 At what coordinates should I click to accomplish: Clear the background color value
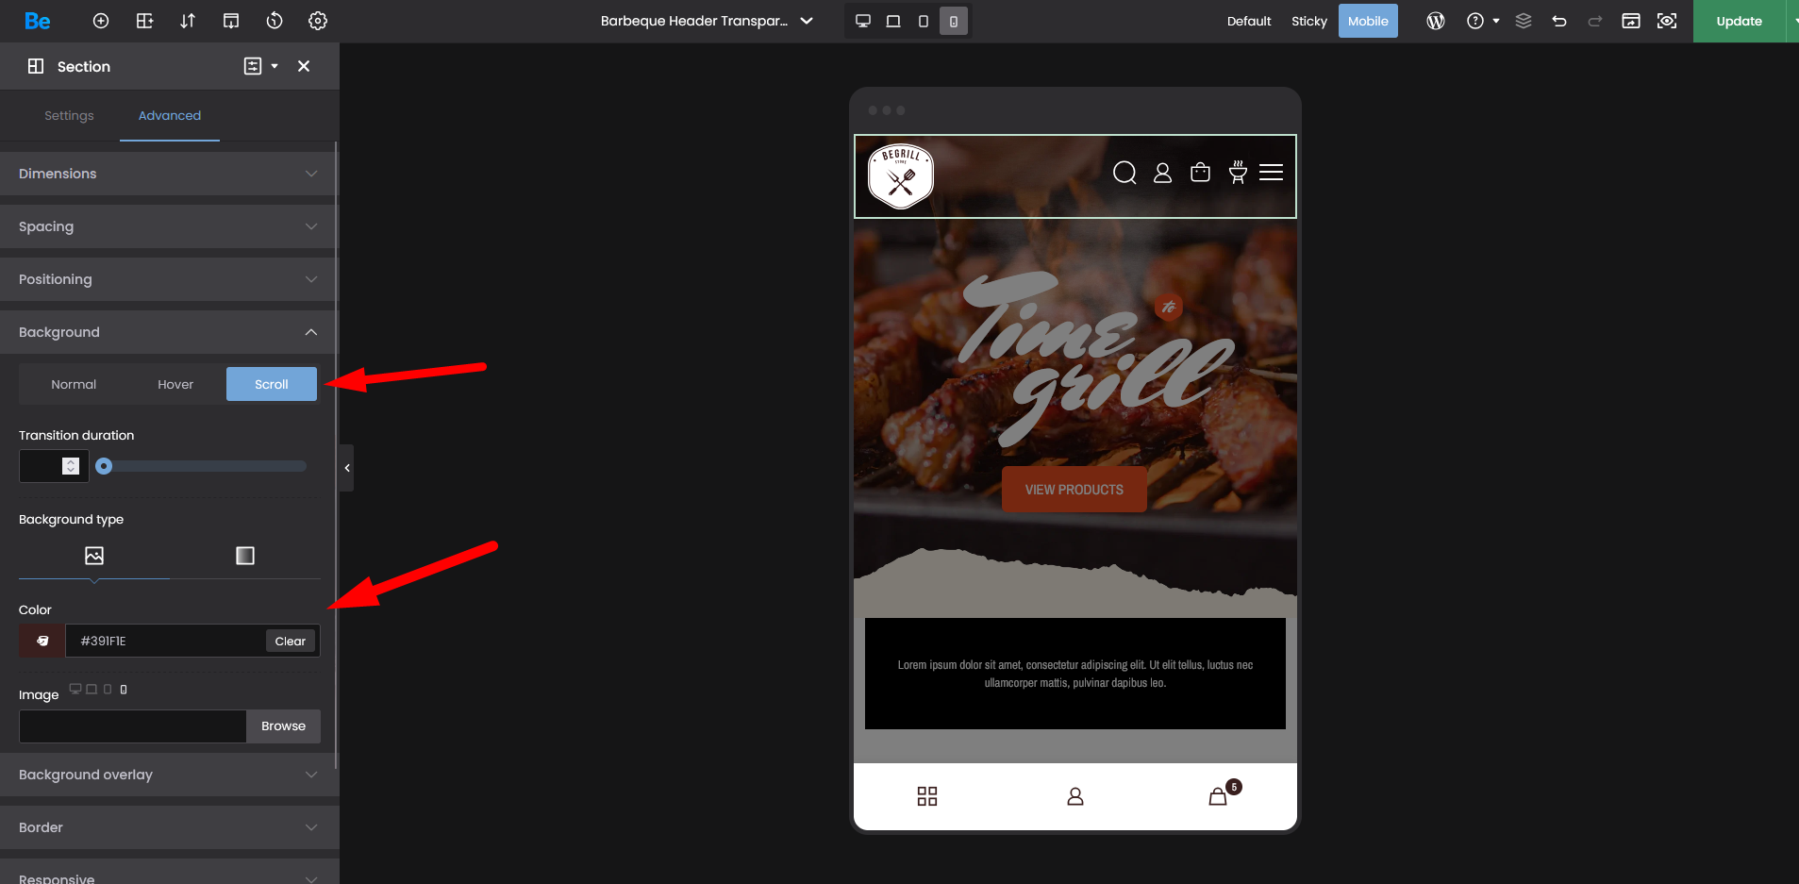click(x=291, y=641)
